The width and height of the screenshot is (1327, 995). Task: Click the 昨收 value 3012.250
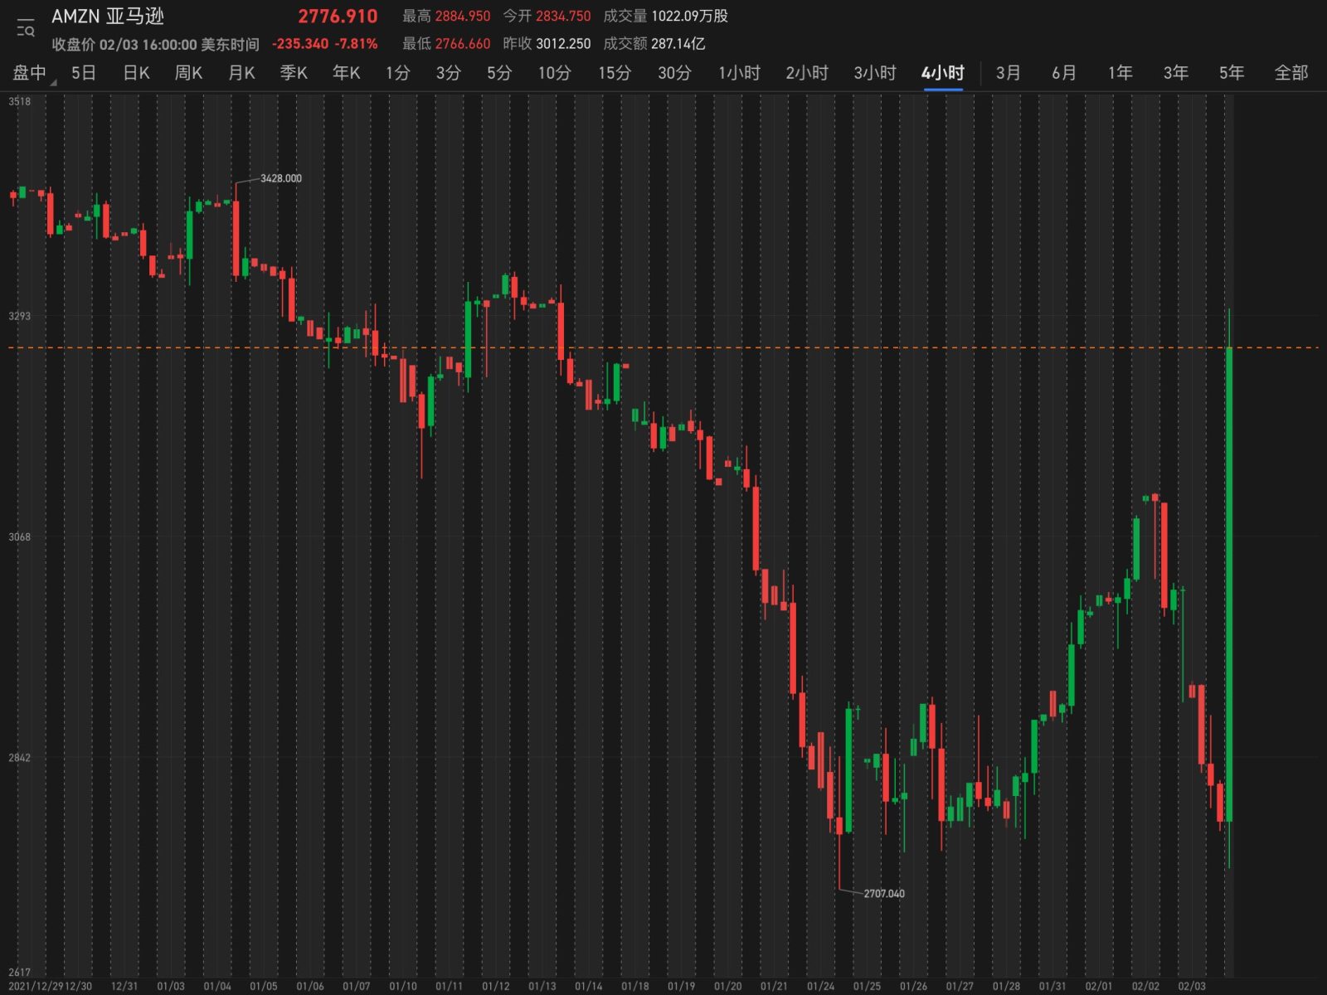(x=563, y=44)
